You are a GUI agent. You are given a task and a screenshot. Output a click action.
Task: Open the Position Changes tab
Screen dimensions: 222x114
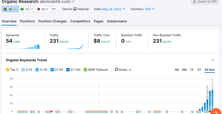[52, 21]
